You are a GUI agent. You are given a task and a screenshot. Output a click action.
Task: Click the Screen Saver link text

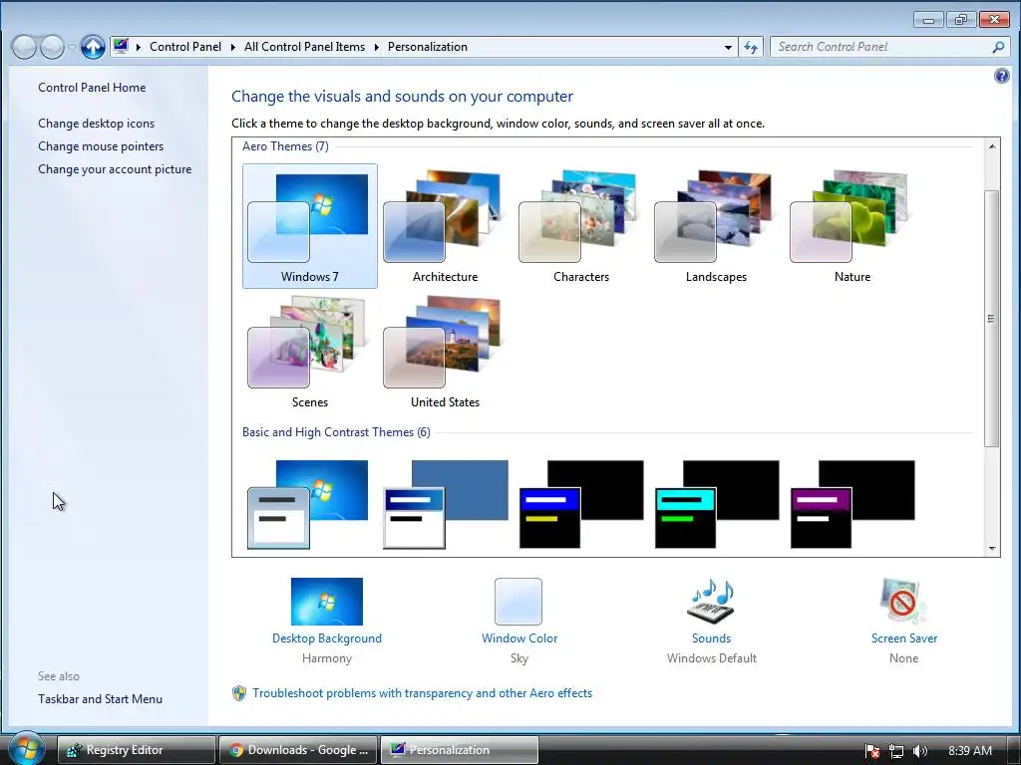[903, 638]
